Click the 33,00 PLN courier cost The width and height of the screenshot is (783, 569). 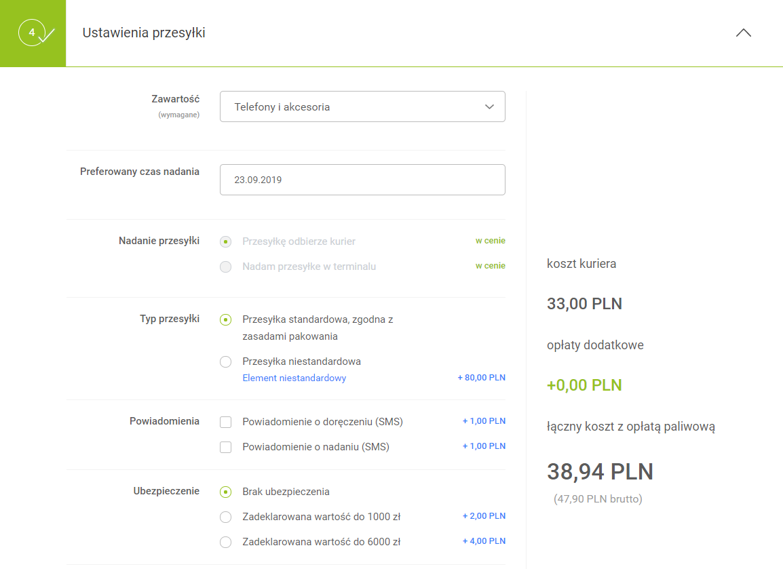point(584,304)
